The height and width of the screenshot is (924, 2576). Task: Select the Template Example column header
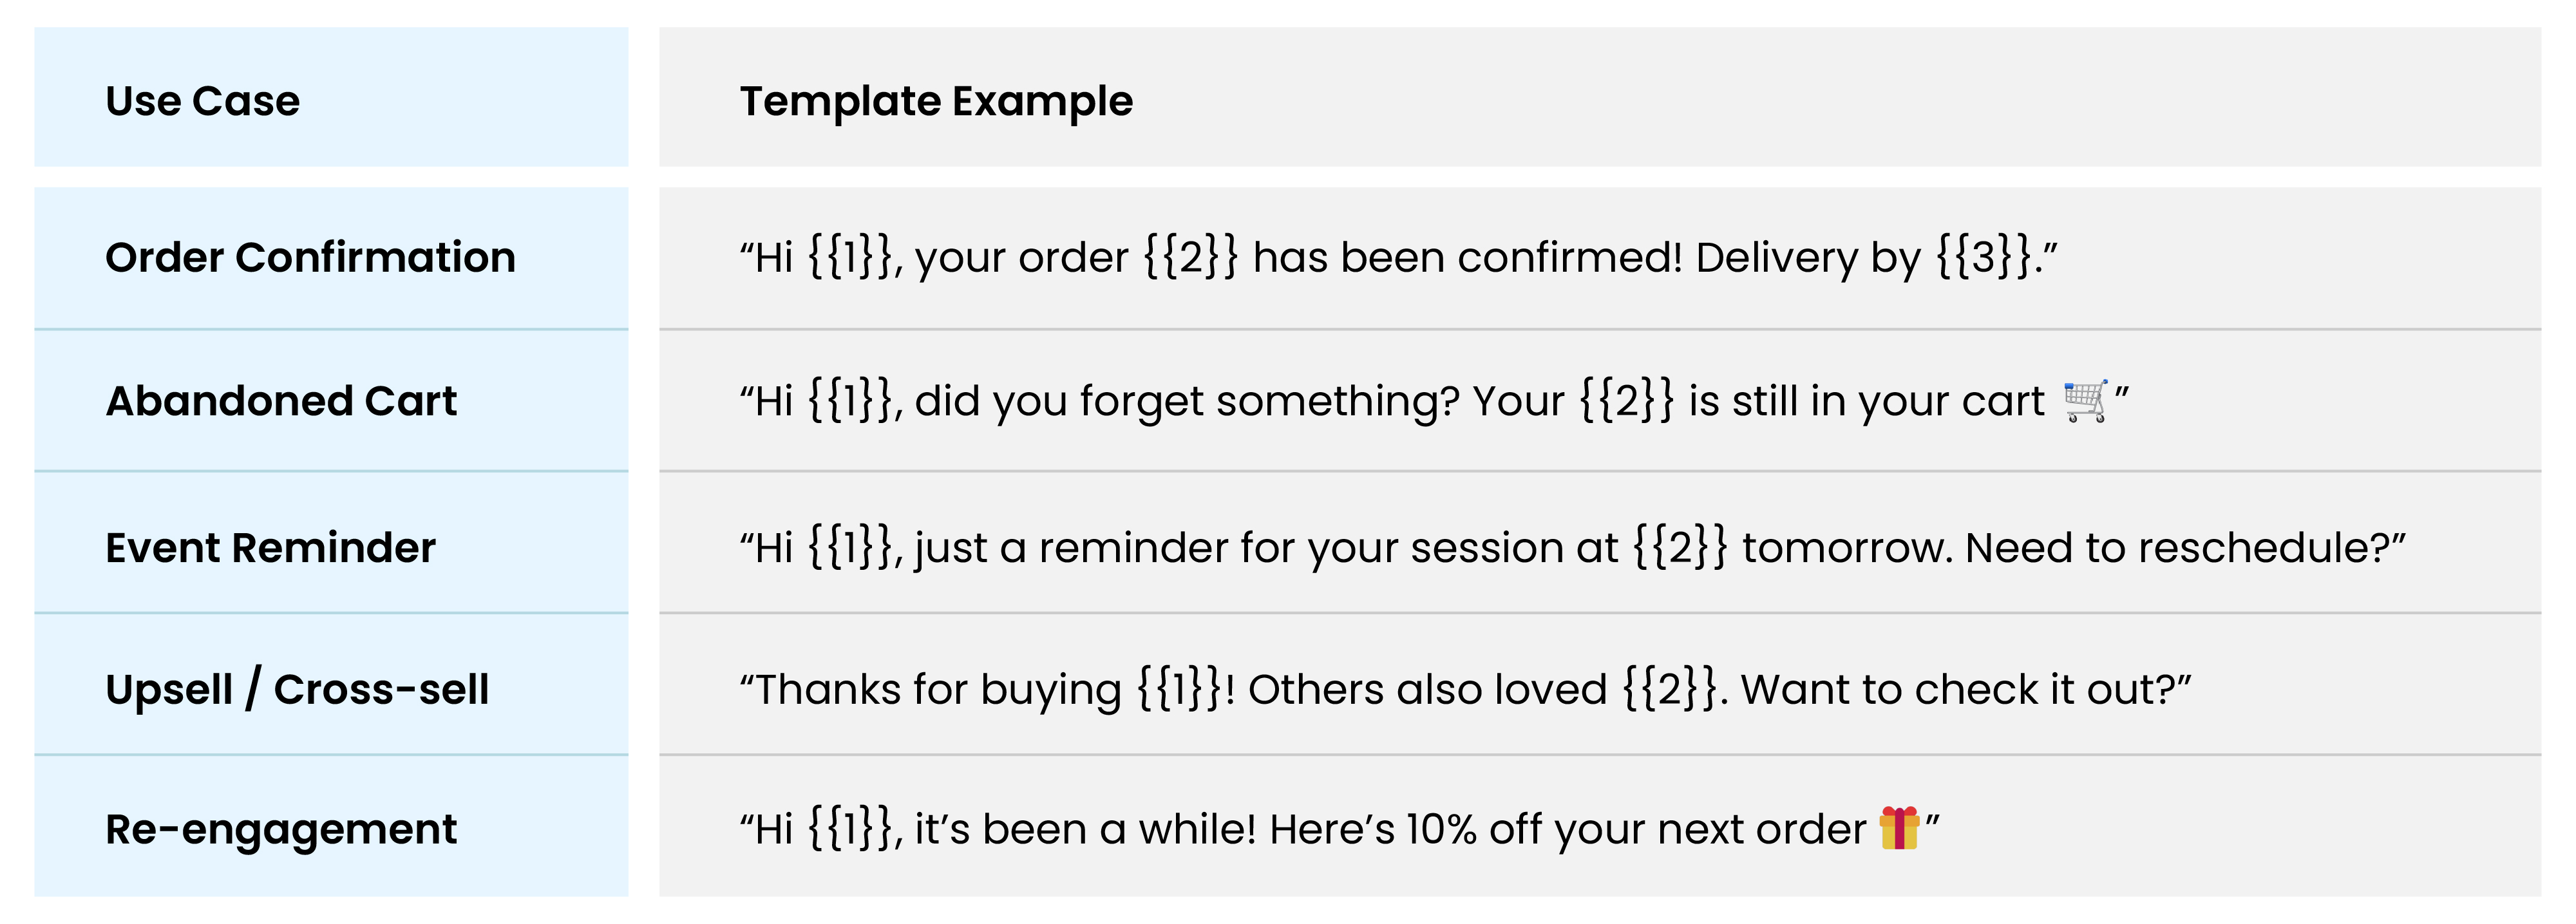(x=936, y=101)
